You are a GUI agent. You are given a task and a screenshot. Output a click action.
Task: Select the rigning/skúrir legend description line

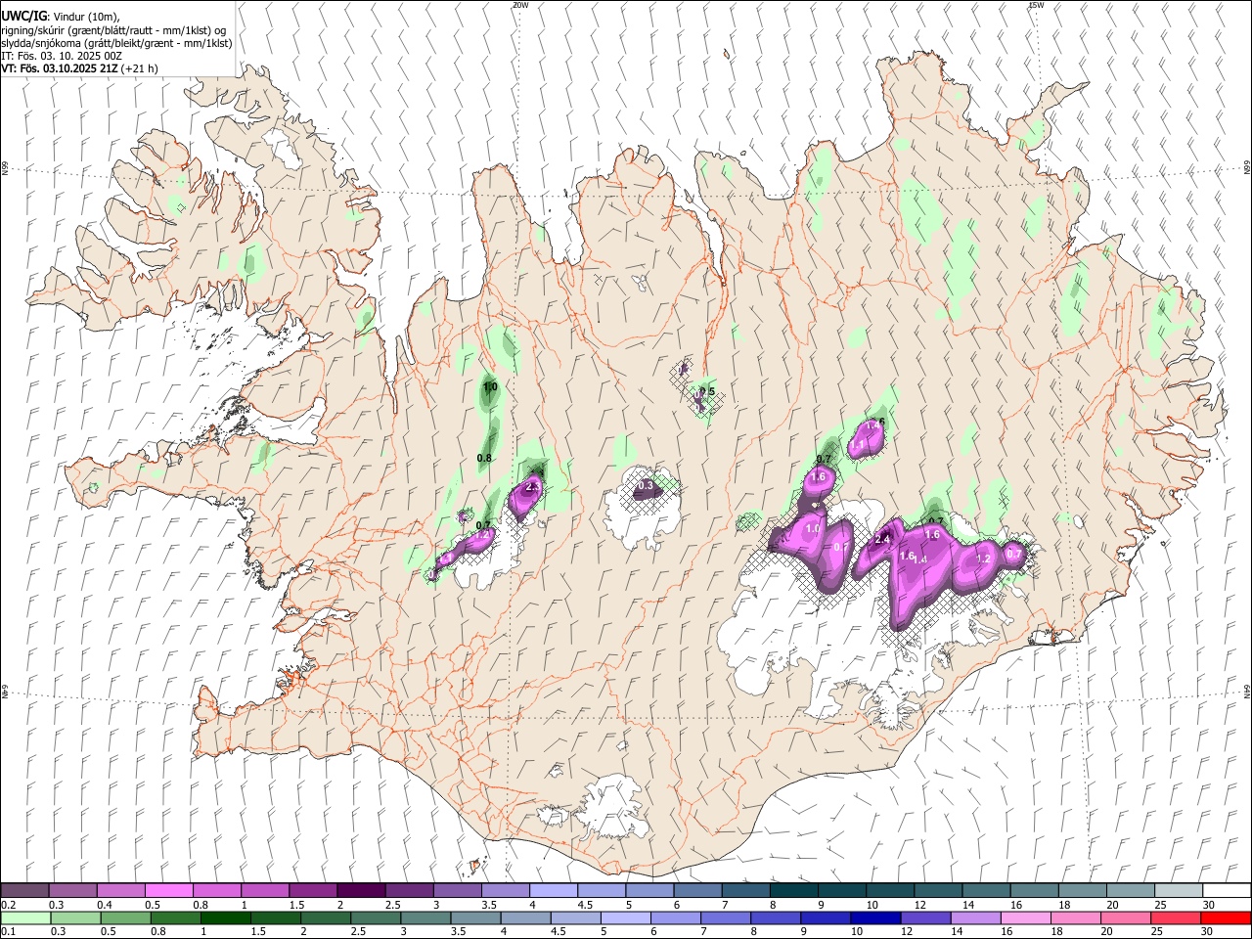[113, 30]
